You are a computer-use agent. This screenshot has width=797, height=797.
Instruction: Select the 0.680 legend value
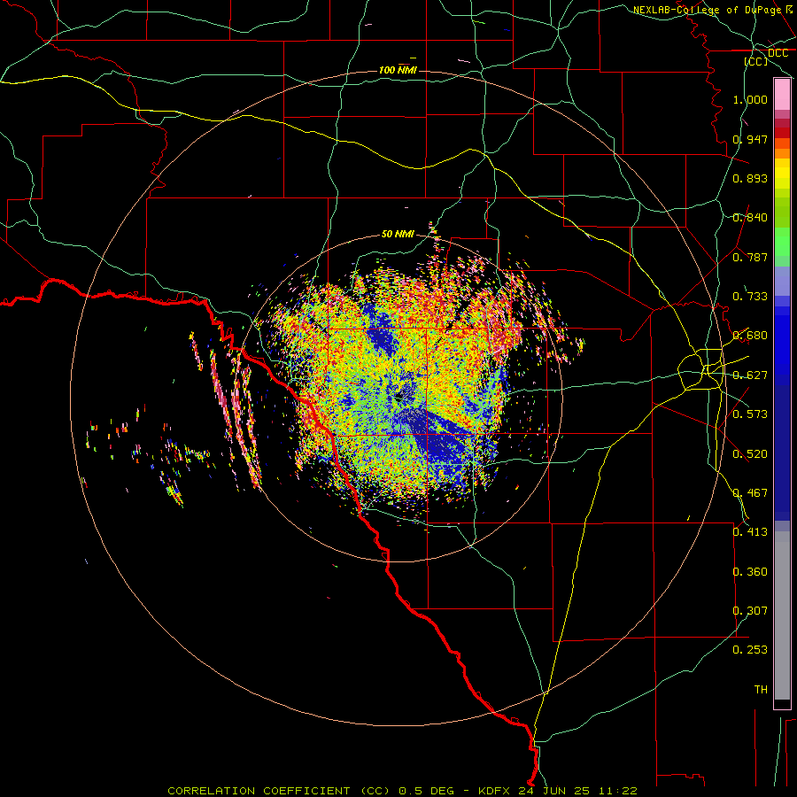tap(750, 336)
